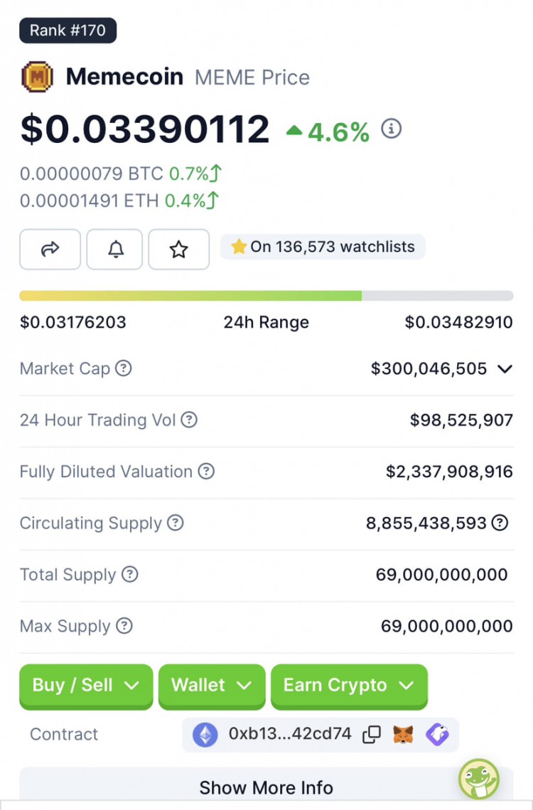Click the 24h range progress bar
The width and height of the screenshot is (533, 810).
pos(266,296)
